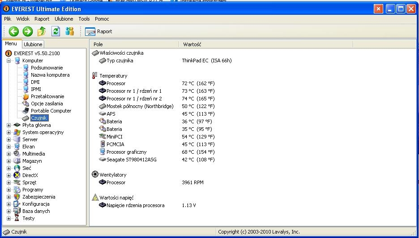This screenshot has height=238, width=419.
Task: Expand the Serwer node
Action: (x=9, y=139)
